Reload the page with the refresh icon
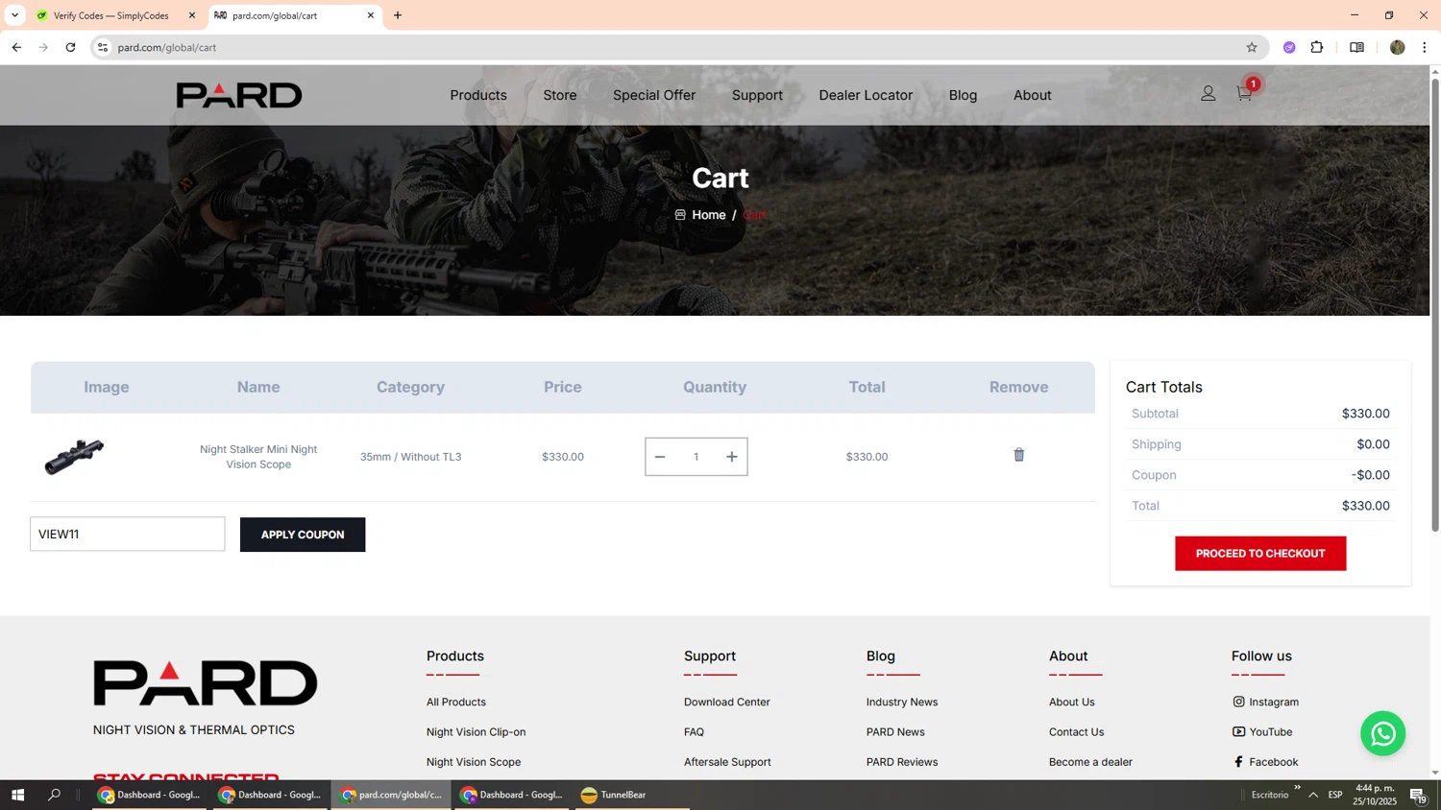This screenshot has height=810, width=1441. (x=70, y=47)
